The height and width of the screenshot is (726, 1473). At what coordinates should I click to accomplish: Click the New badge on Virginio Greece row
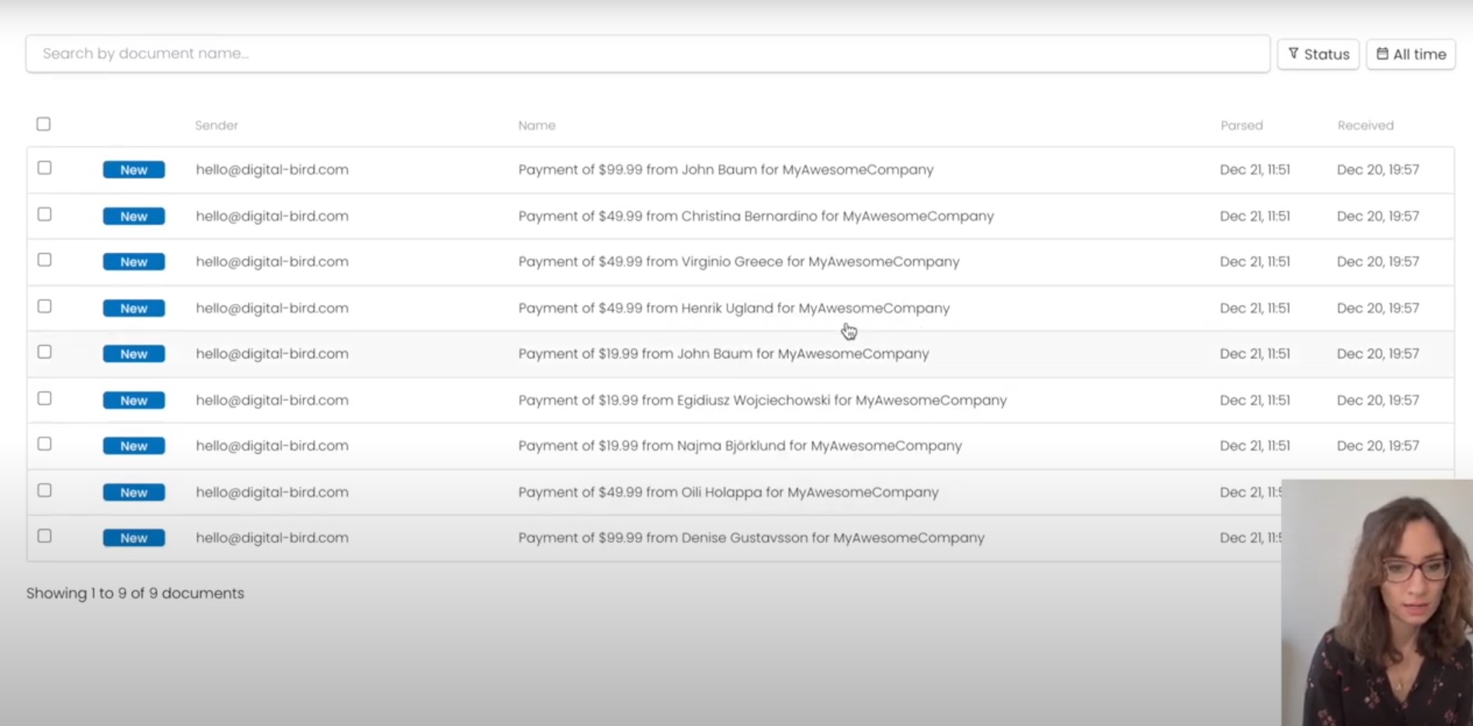click(x=134, y=262)
